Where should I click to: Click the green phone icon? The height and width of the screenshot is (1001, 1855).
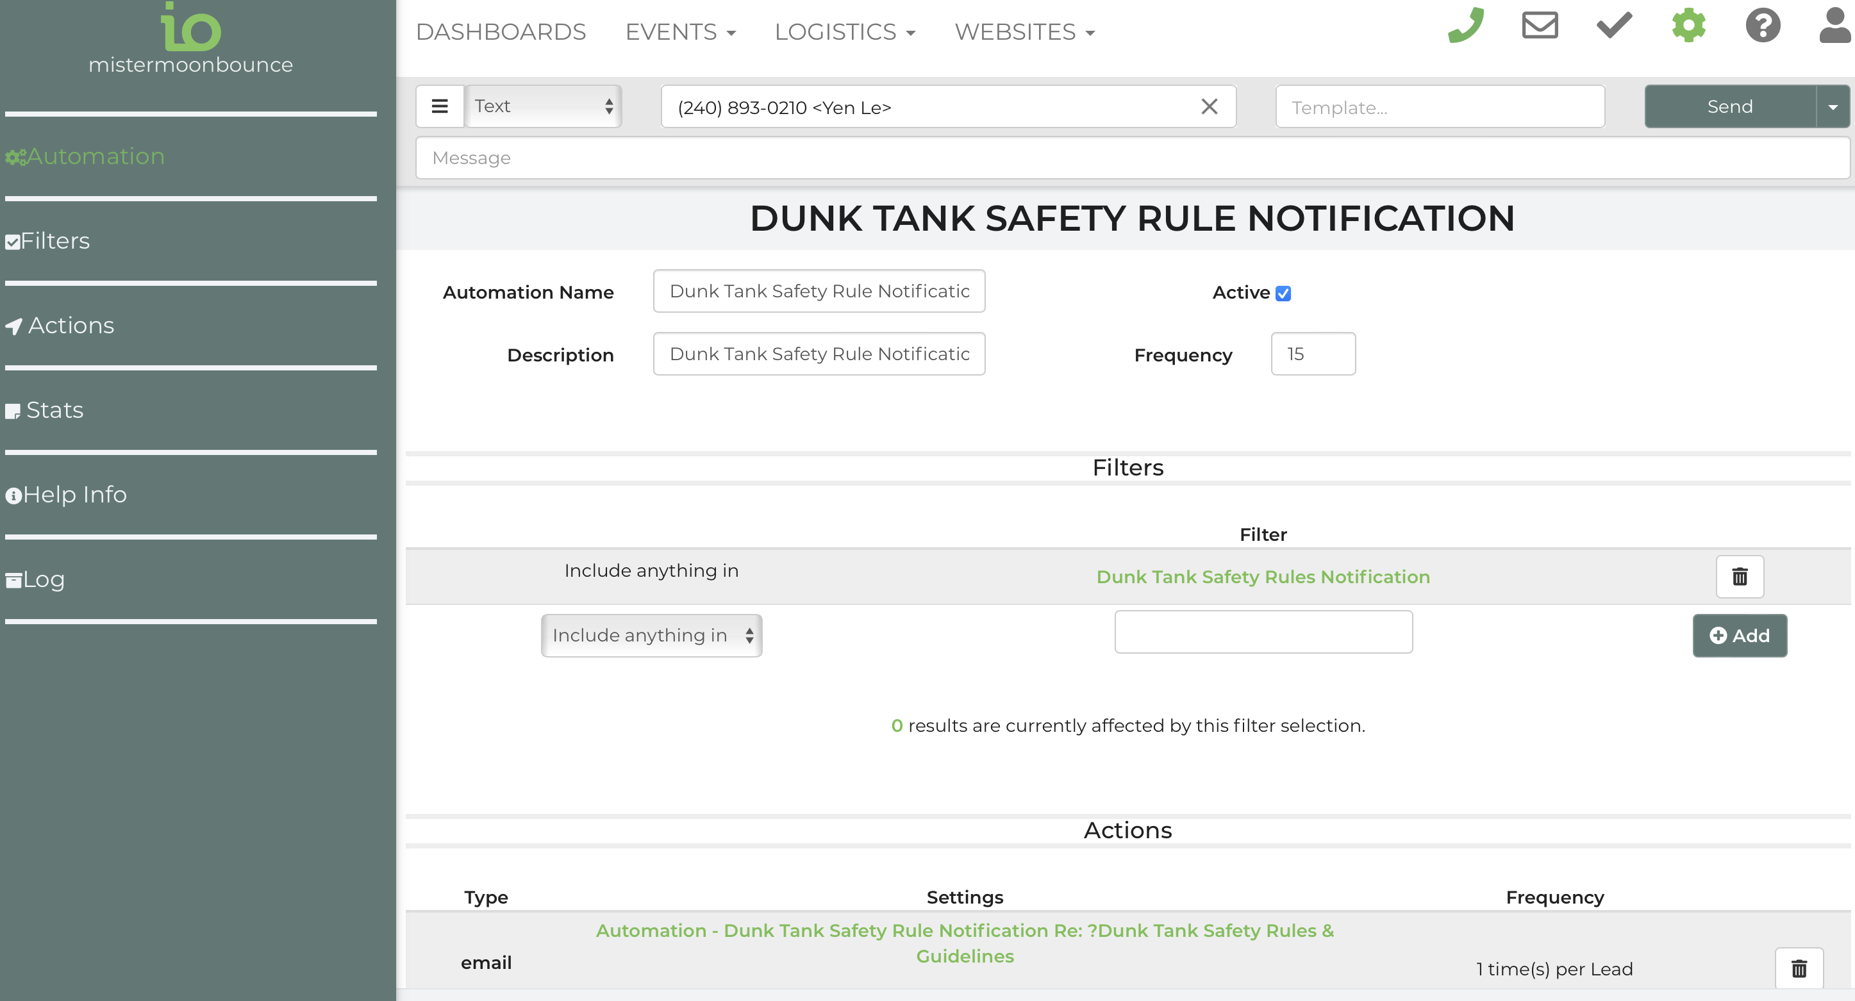click(x=1465, y=26)
